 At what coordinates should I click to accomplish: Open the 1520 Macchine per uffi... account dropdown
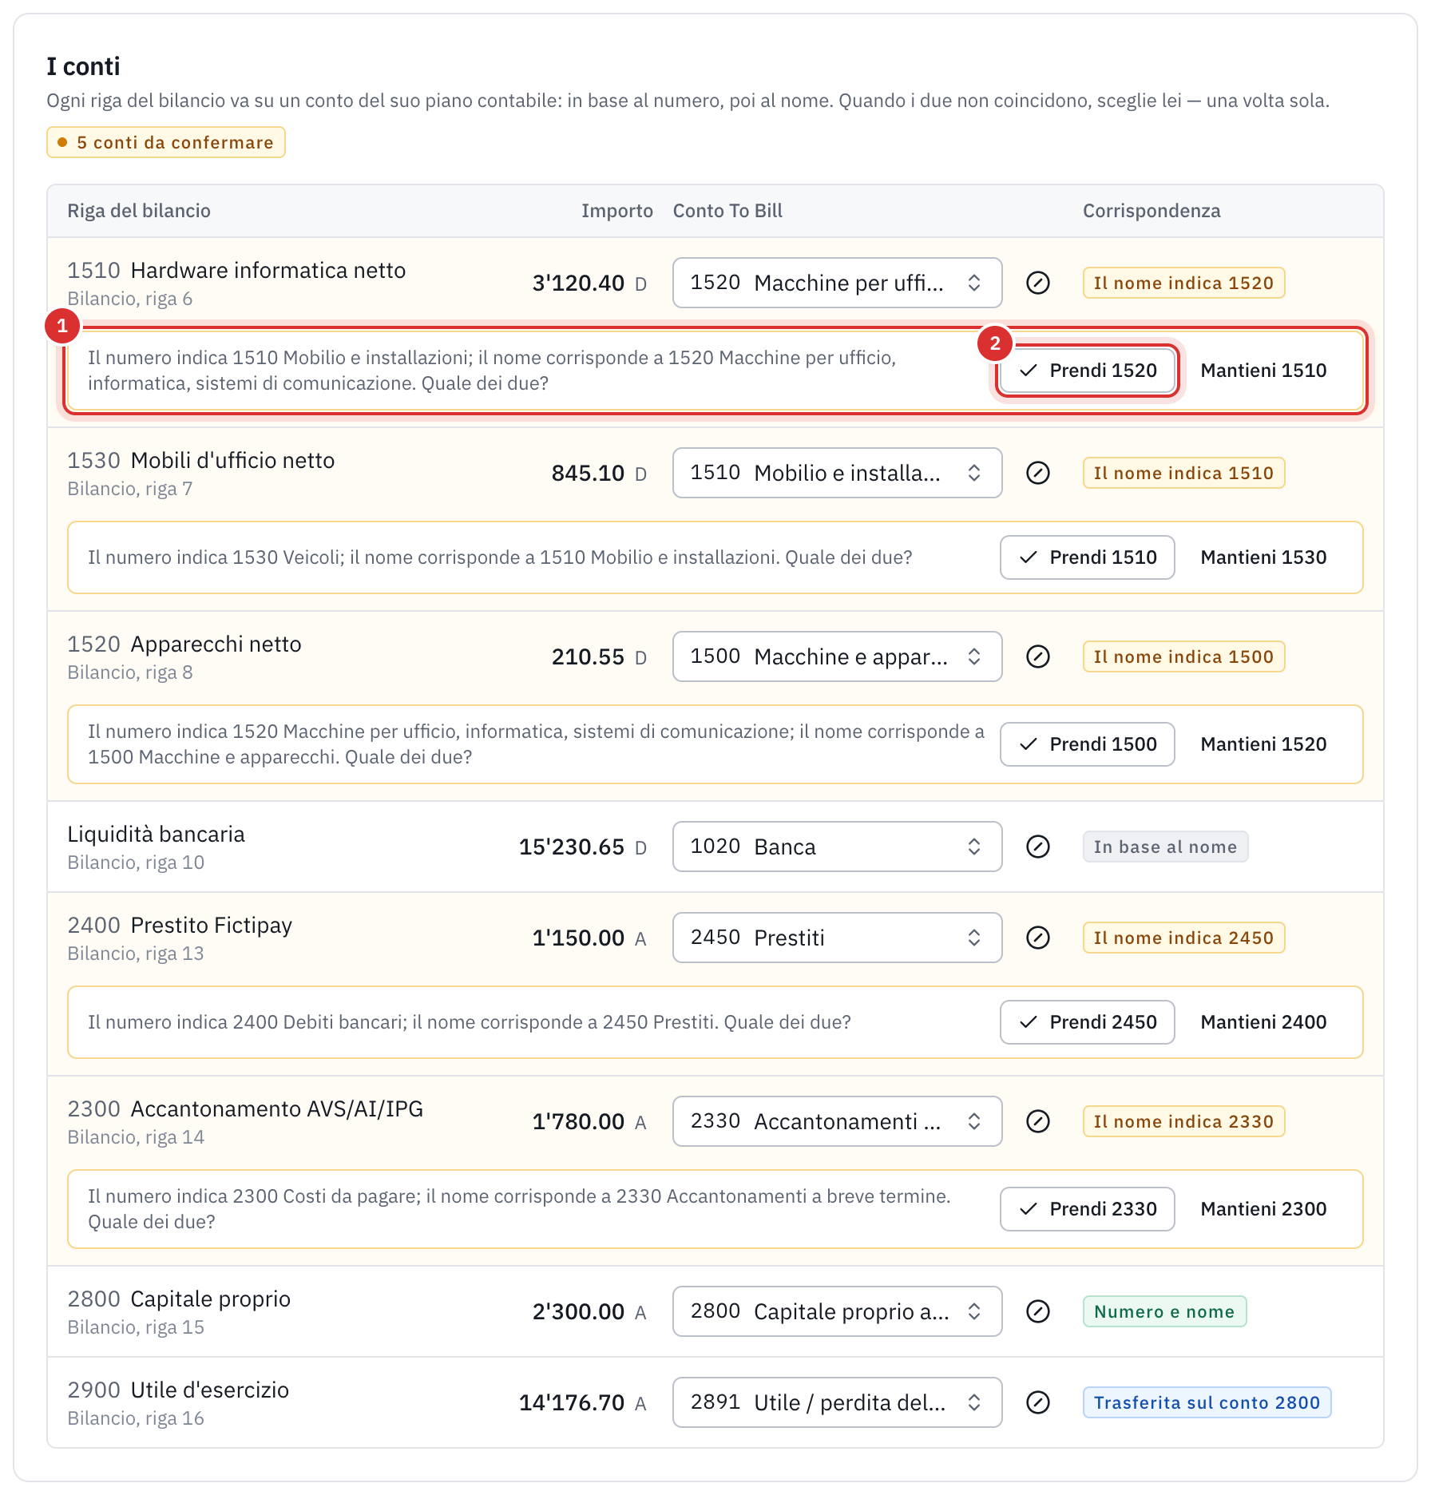(x=837, y=283)
